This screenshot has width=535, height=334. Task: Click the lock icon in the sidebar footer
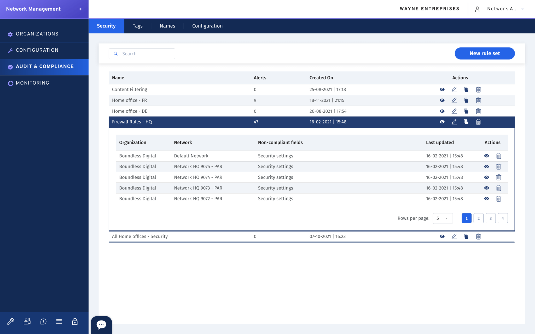coord(75,321)
